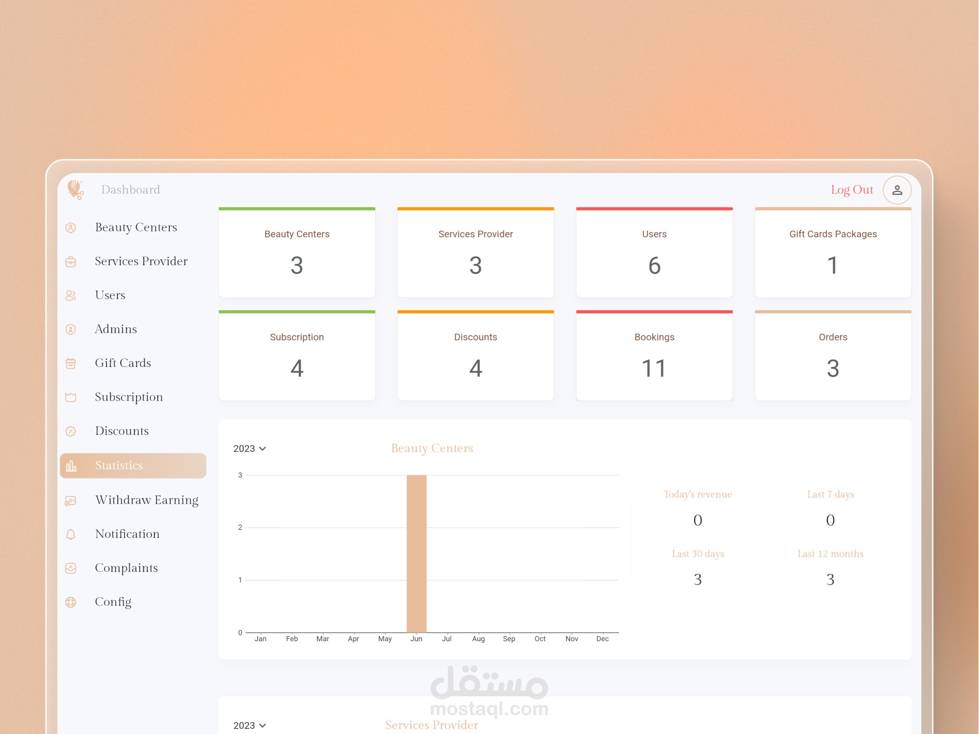The height and width of the screenshot is (734, 979).
Task: Open the Gift Cards Packages card
Action: [x=832, y=253]
